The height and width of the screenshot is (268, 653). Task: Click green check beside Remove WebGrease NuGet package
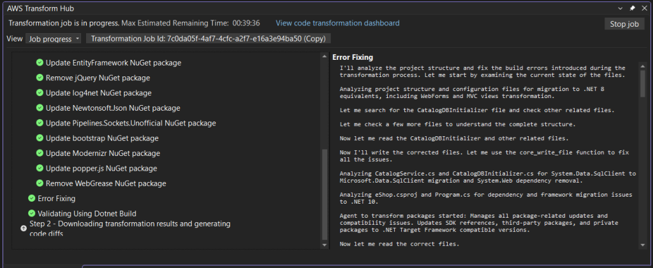click(x=40, y=183)
